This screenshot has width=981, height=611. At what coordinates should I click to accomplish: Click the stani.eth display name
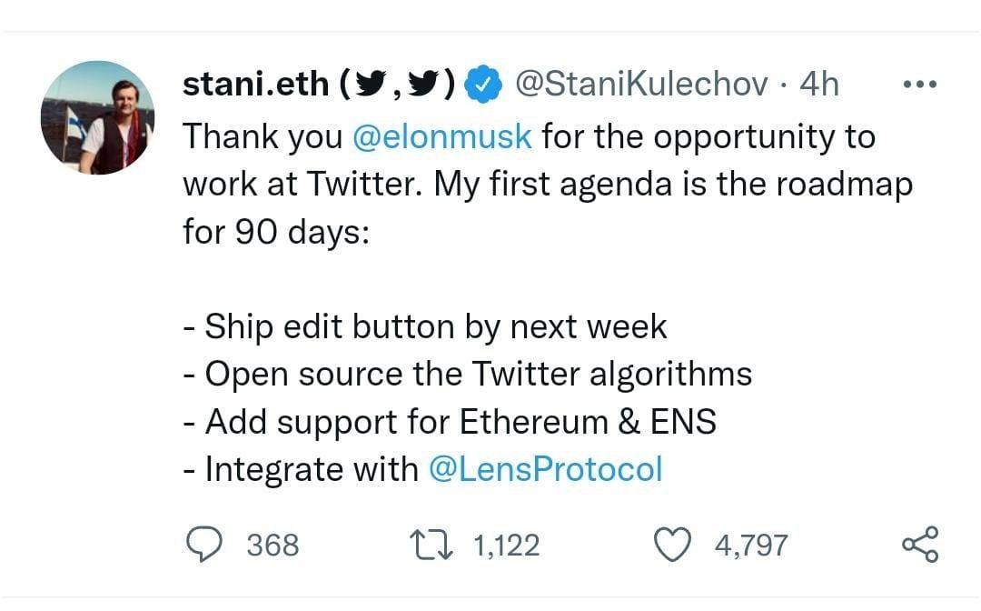pyautogui.click(x=255, y=85)
